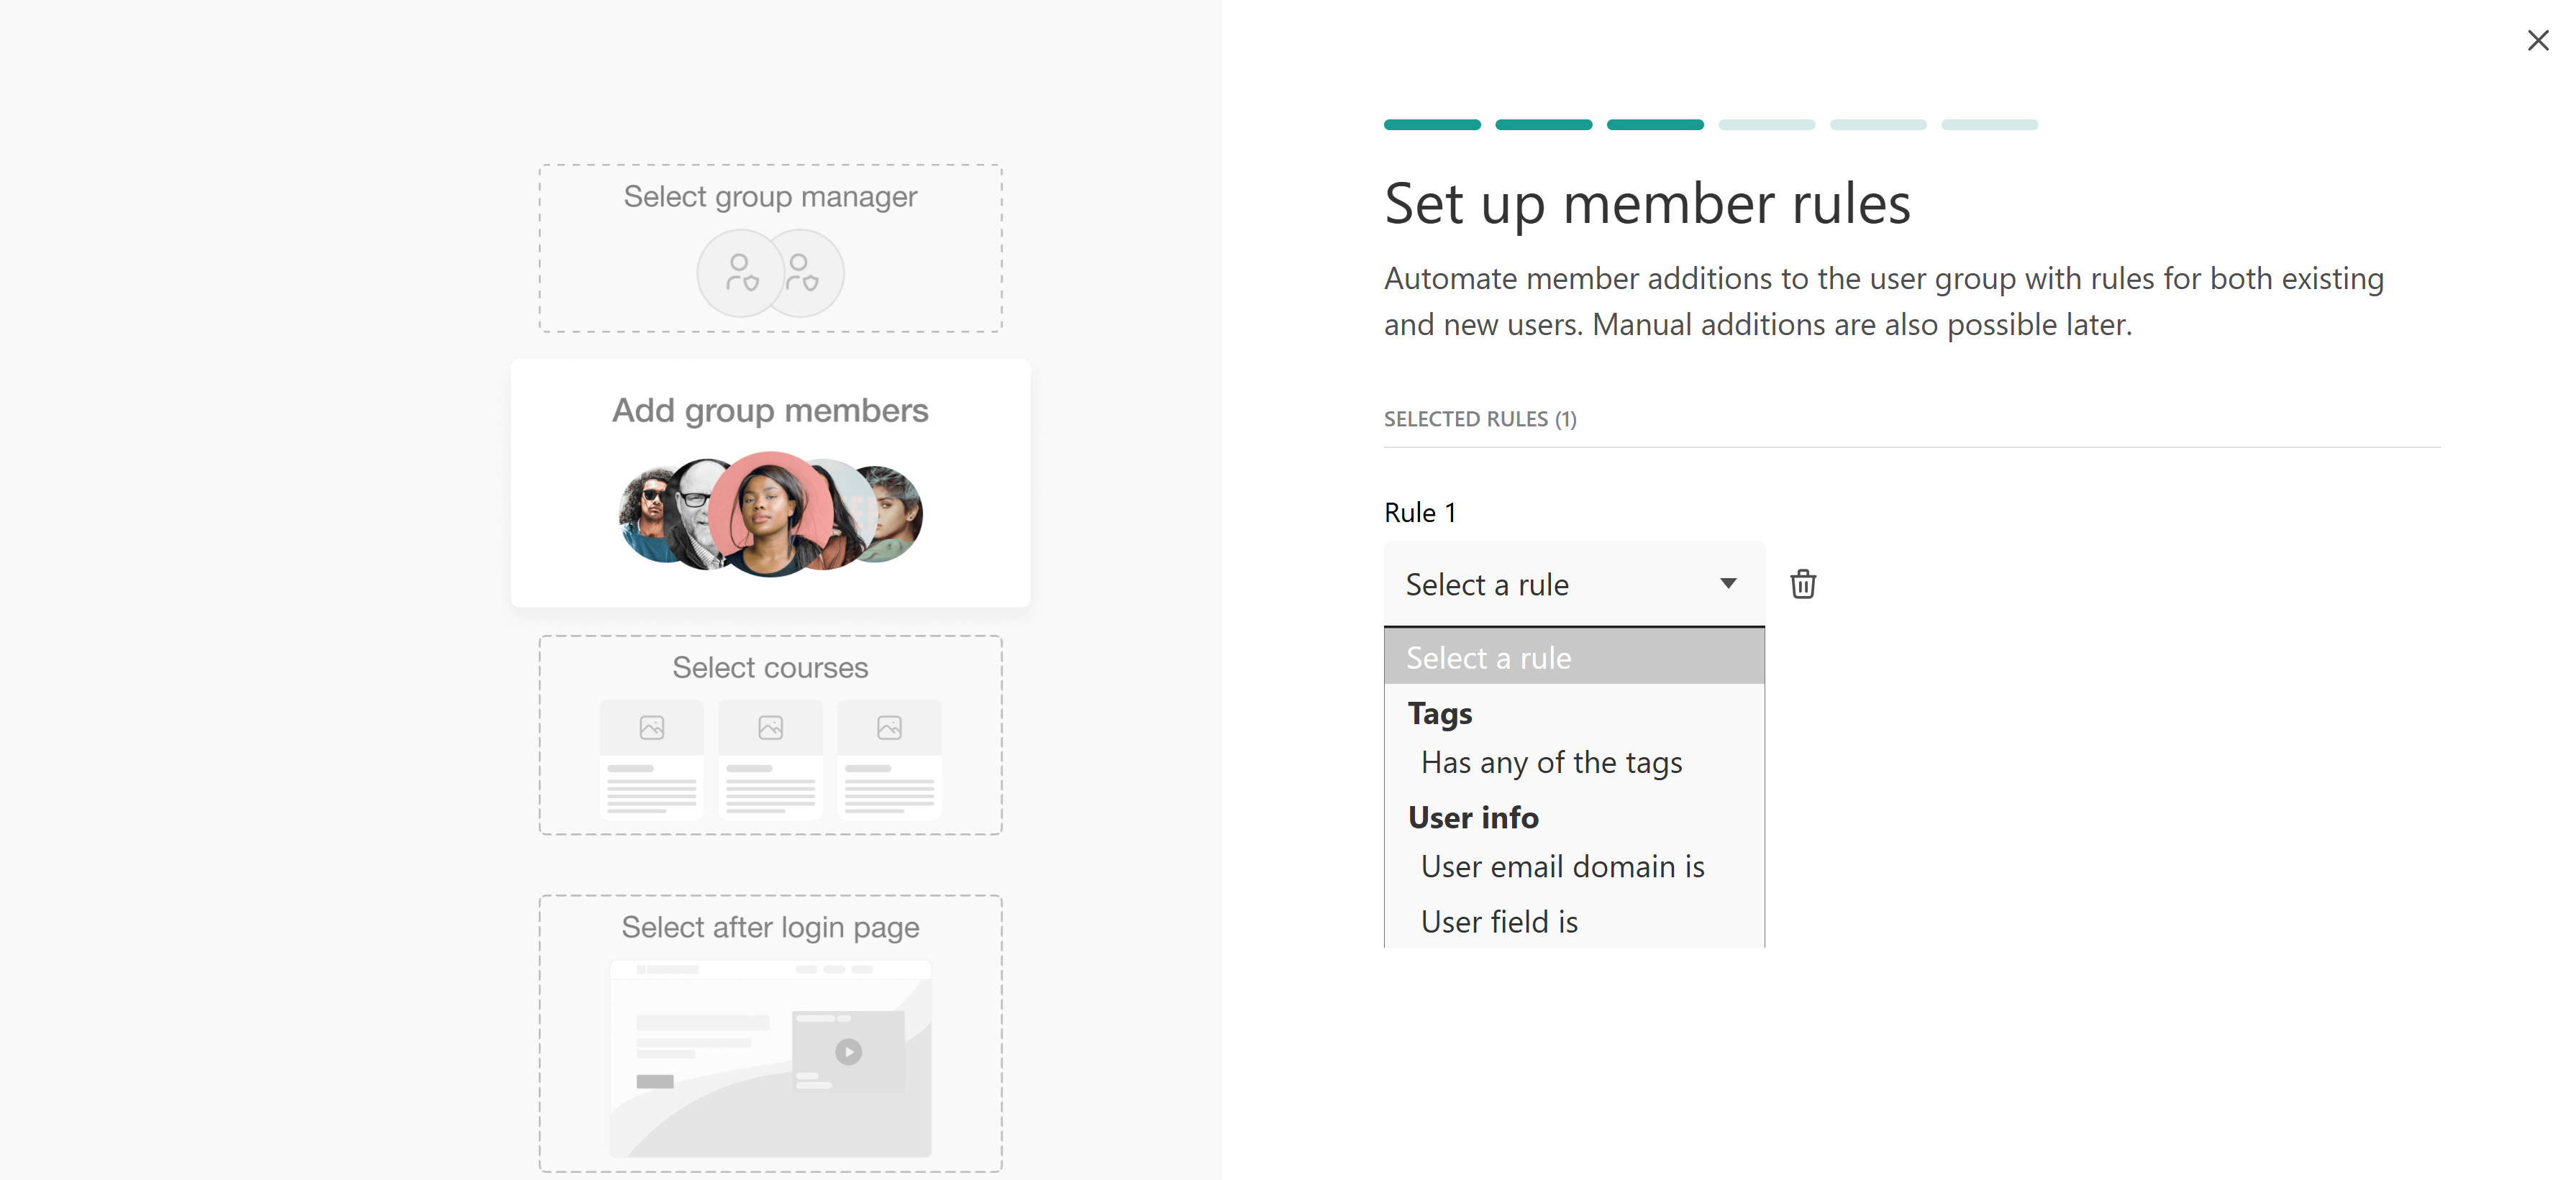
Task: Click the Select courses card
Action: (770, 667)
